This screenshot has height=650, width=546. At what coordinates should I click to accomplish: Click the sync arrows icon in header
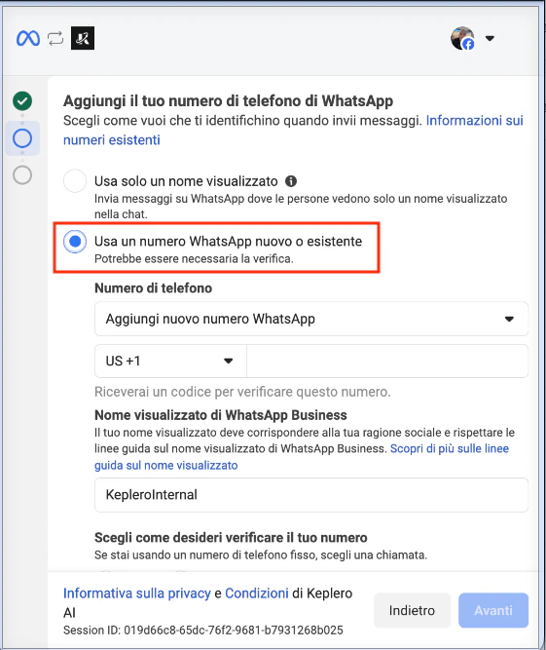[55, 39]
